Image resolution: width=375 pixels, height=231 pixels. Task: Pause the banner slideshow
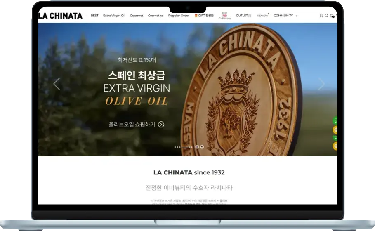point(197,147)
